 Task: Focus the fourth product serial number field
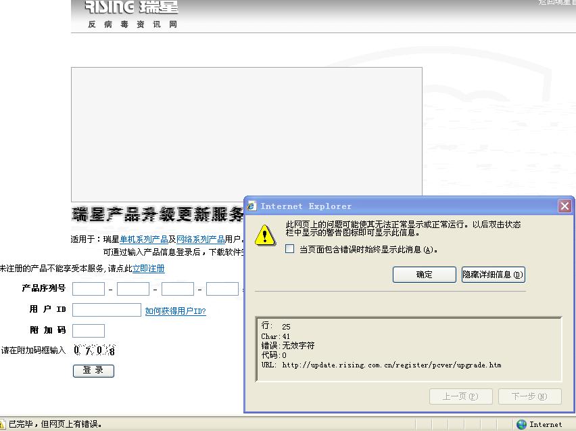click(x=222, y=289)
